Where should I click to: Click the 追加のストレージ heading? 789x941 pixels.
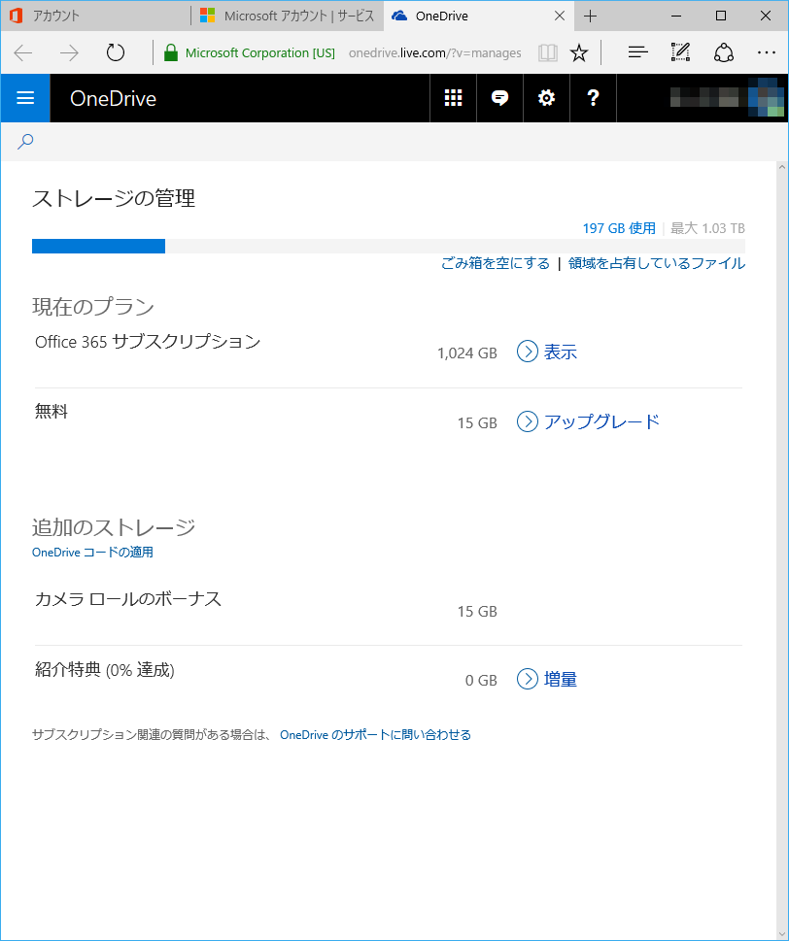click(x=114, y=527)
